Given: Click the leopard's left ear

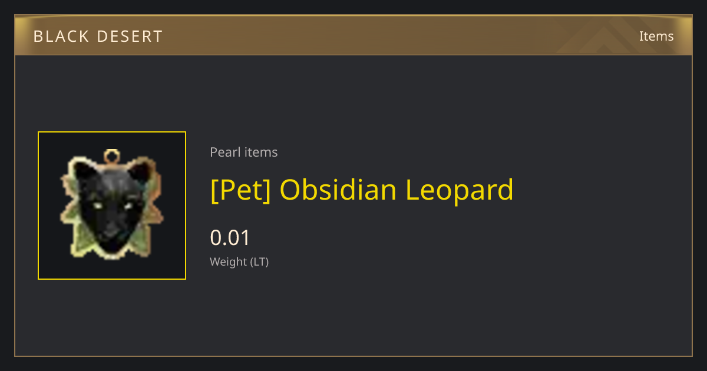Looking at the screenshot, I should click(x=83, y=171).
